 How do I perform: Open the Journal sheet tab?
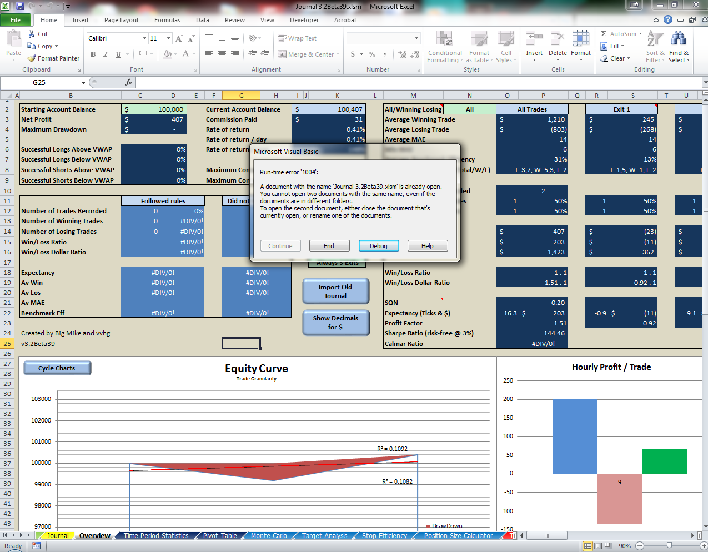pyautogui.click(x=57, y=536)
